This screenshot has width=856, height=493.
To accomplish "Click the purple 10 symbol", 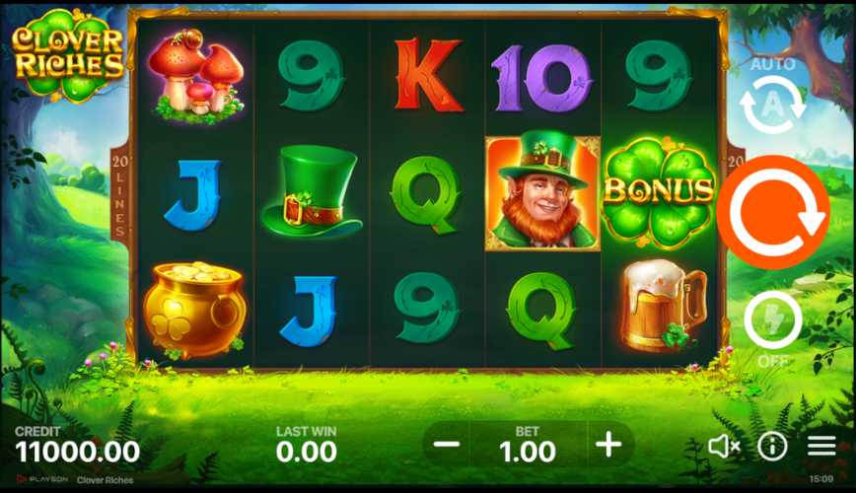I will click(541, 77).
